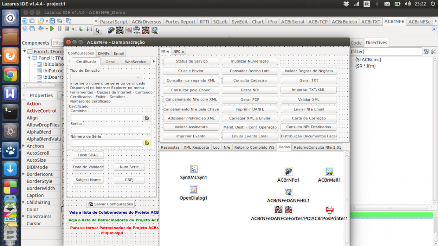This screenshot has width=438, height=246.
Task: Select the ACBrMail1 component on form
Action: pos(329,172)
